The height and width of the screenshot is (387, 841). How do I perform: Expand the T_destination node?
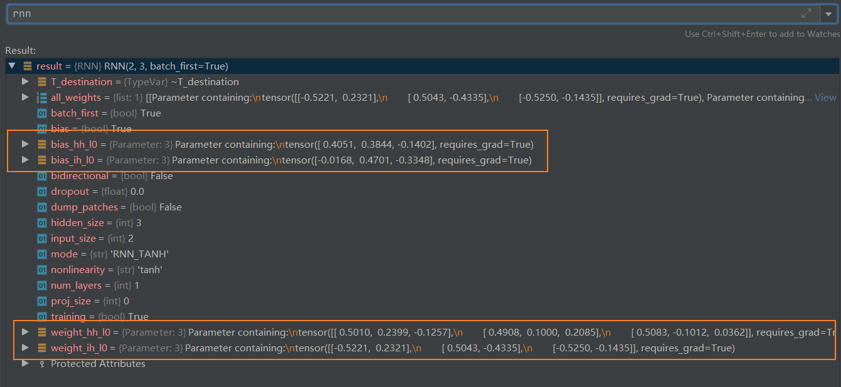tap(25, 81)
